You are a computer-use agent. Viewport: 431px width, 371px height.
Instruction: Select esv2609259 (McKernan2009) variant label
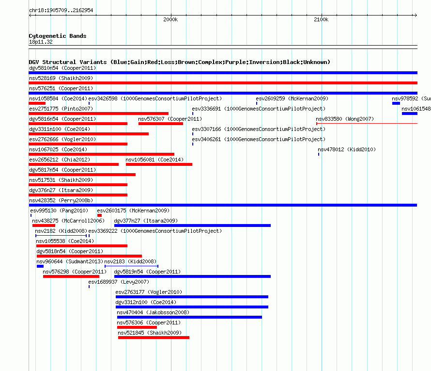292,98
